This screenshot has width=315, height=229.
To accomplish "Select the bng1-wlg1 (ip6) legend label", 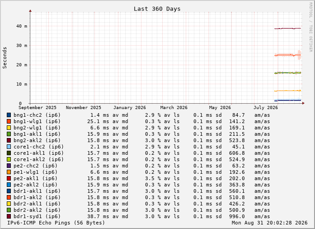I will click(37, 121).
